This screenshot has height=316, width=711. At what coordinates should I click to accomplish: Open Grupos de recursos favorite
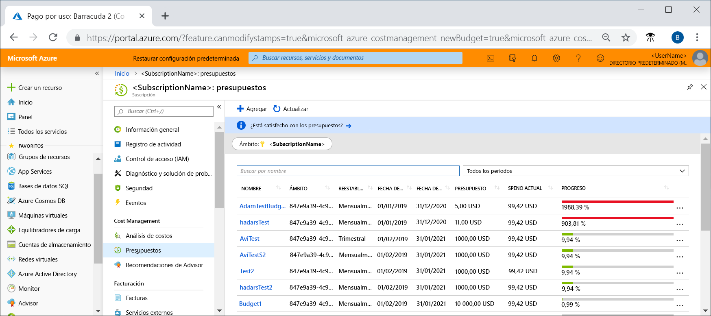click(44, 157)
